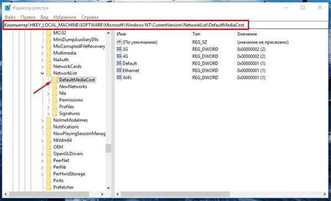331x201 pixels.
Task: Open the Файл menu
Action: pyautogui.click(x=10, y=17)
